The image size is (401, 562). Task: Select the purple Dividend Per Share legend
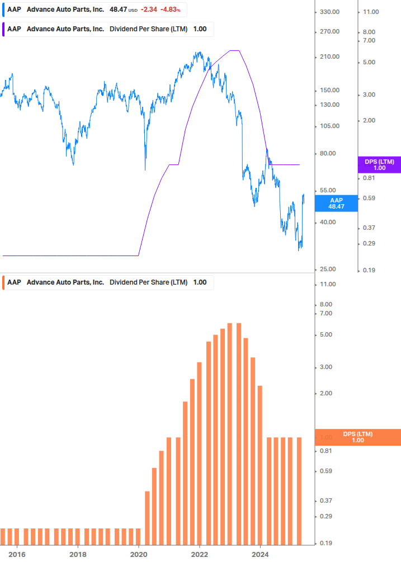pos(108,29)
